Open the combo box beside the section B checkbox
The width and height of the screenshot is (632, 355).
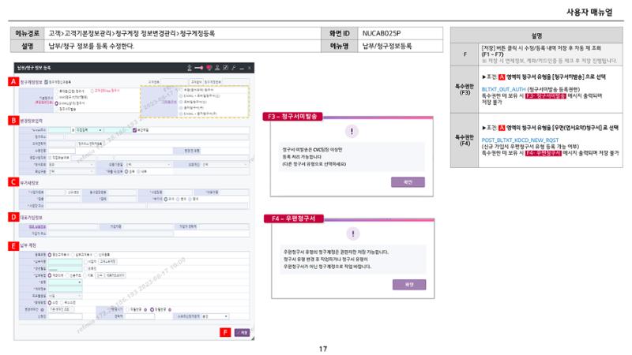[x=89, y=130]
